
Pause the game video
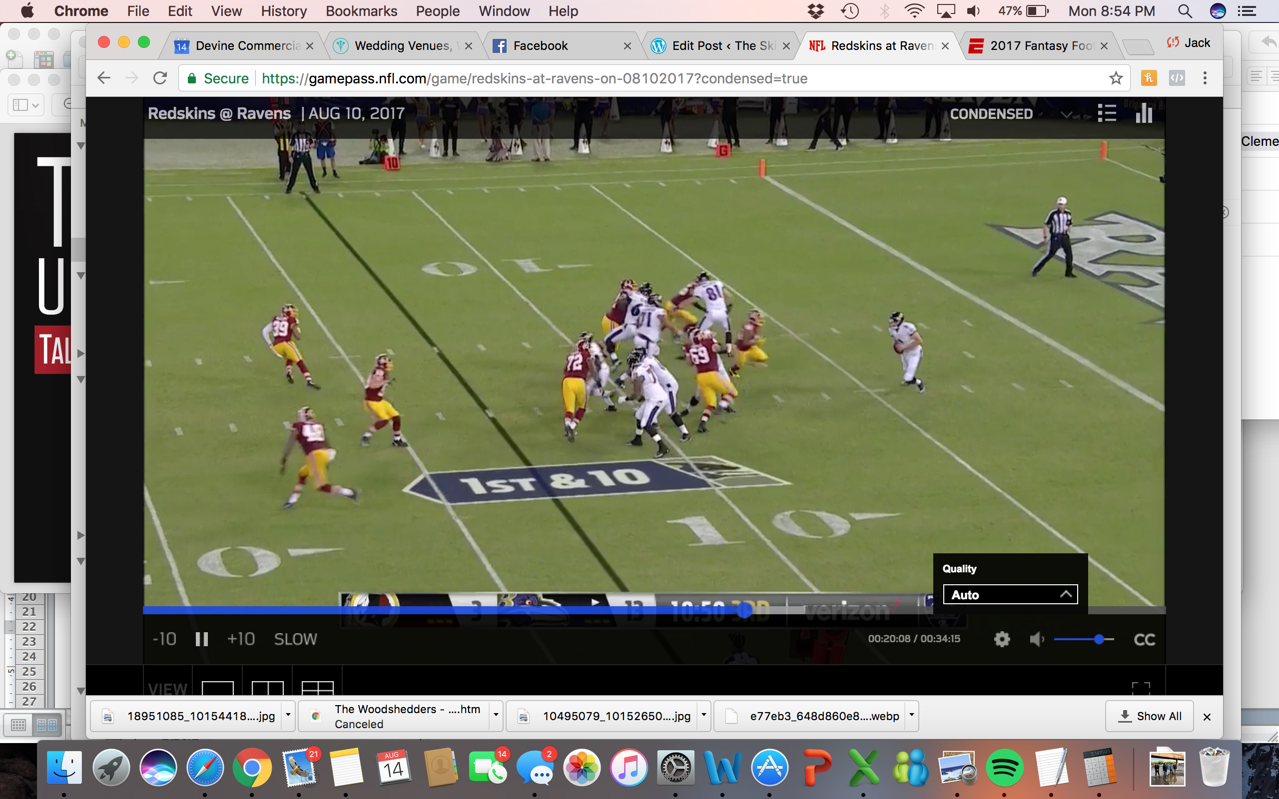tap(202, 639)
